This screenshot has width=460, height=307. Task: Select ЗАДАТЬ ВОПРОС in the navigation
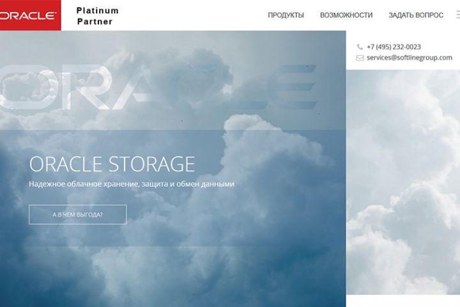tap(416, 15)
